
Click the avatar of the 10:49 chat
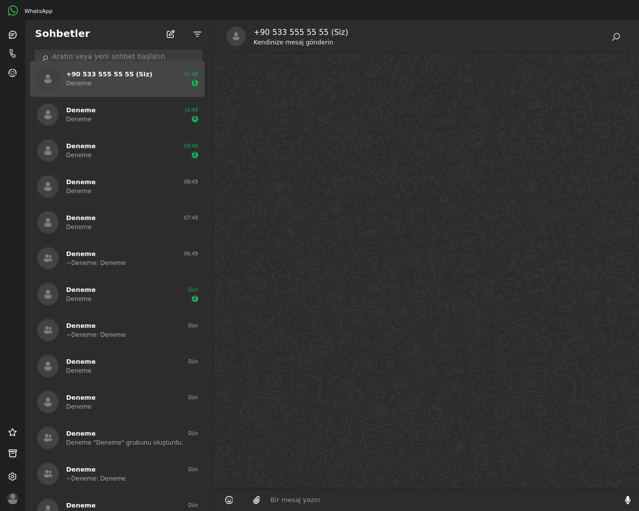coord(48,115)
